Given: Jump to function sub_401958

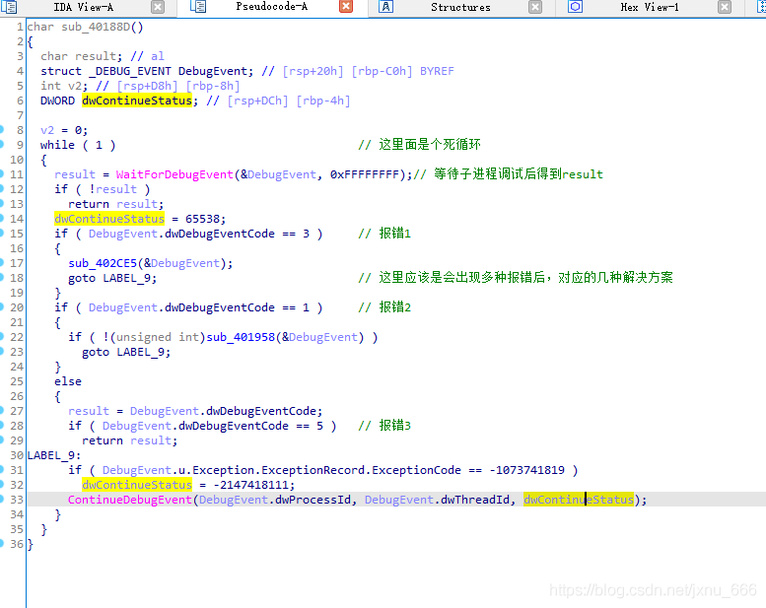Looking at the screenshot, I should click(241, 337).
